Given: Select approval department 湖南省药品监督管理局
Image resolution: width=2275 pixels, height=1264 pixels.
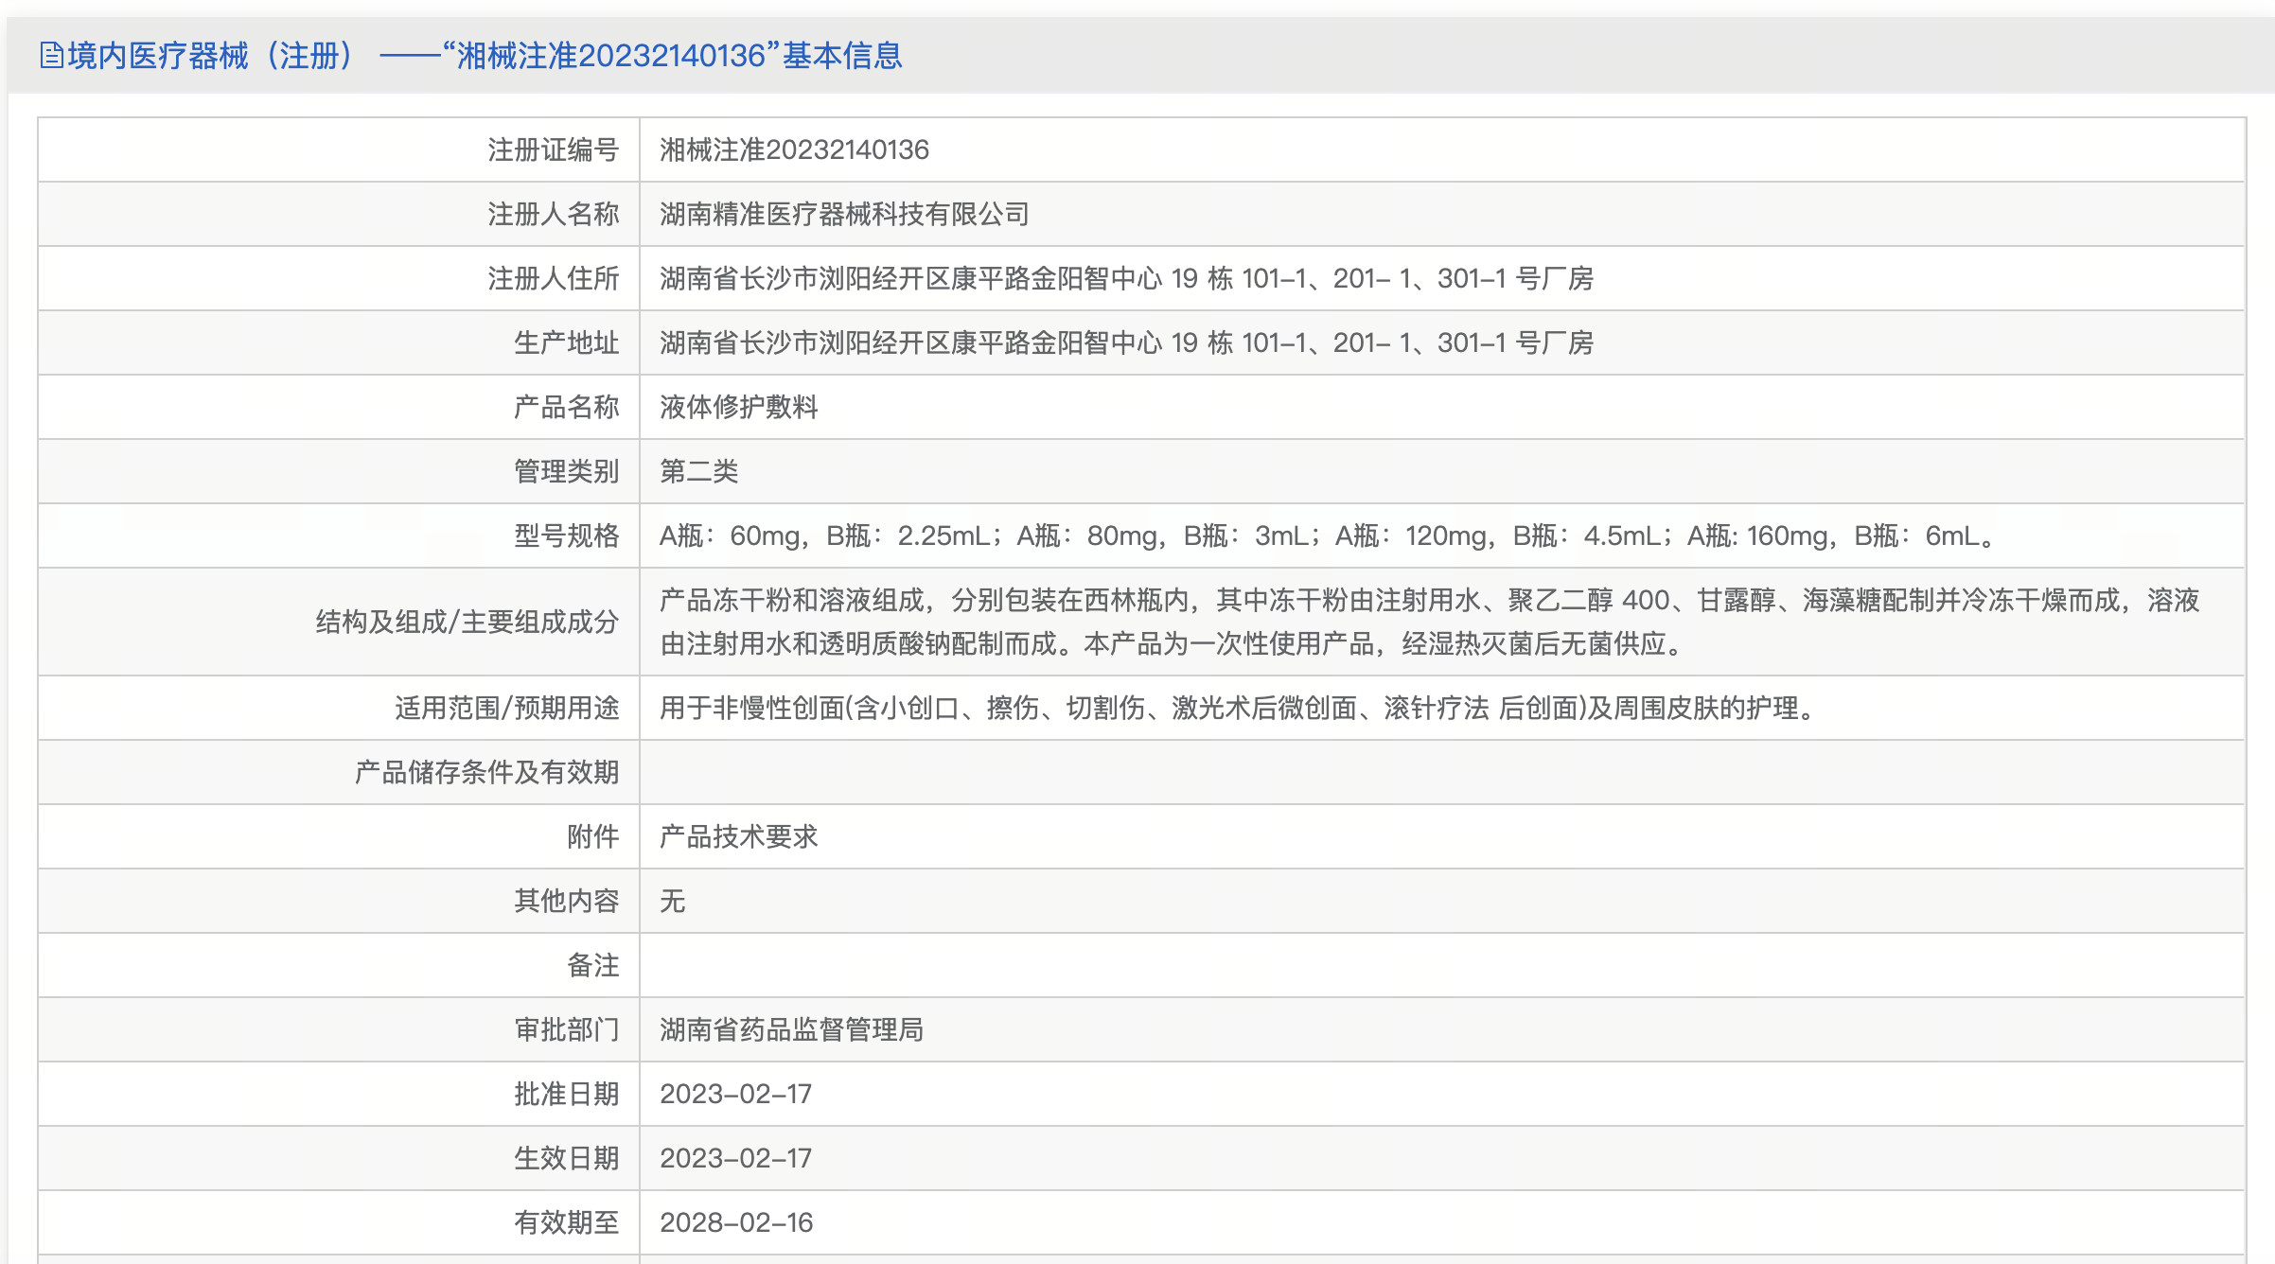Looking at the screenshot, I should [x=791, y=1029].
